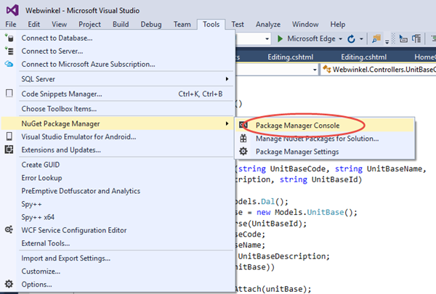The height and width of the screenshot is (294, 436).
Task: Select Manage NuGet Packages for Solution
Action: click(317, 139)
